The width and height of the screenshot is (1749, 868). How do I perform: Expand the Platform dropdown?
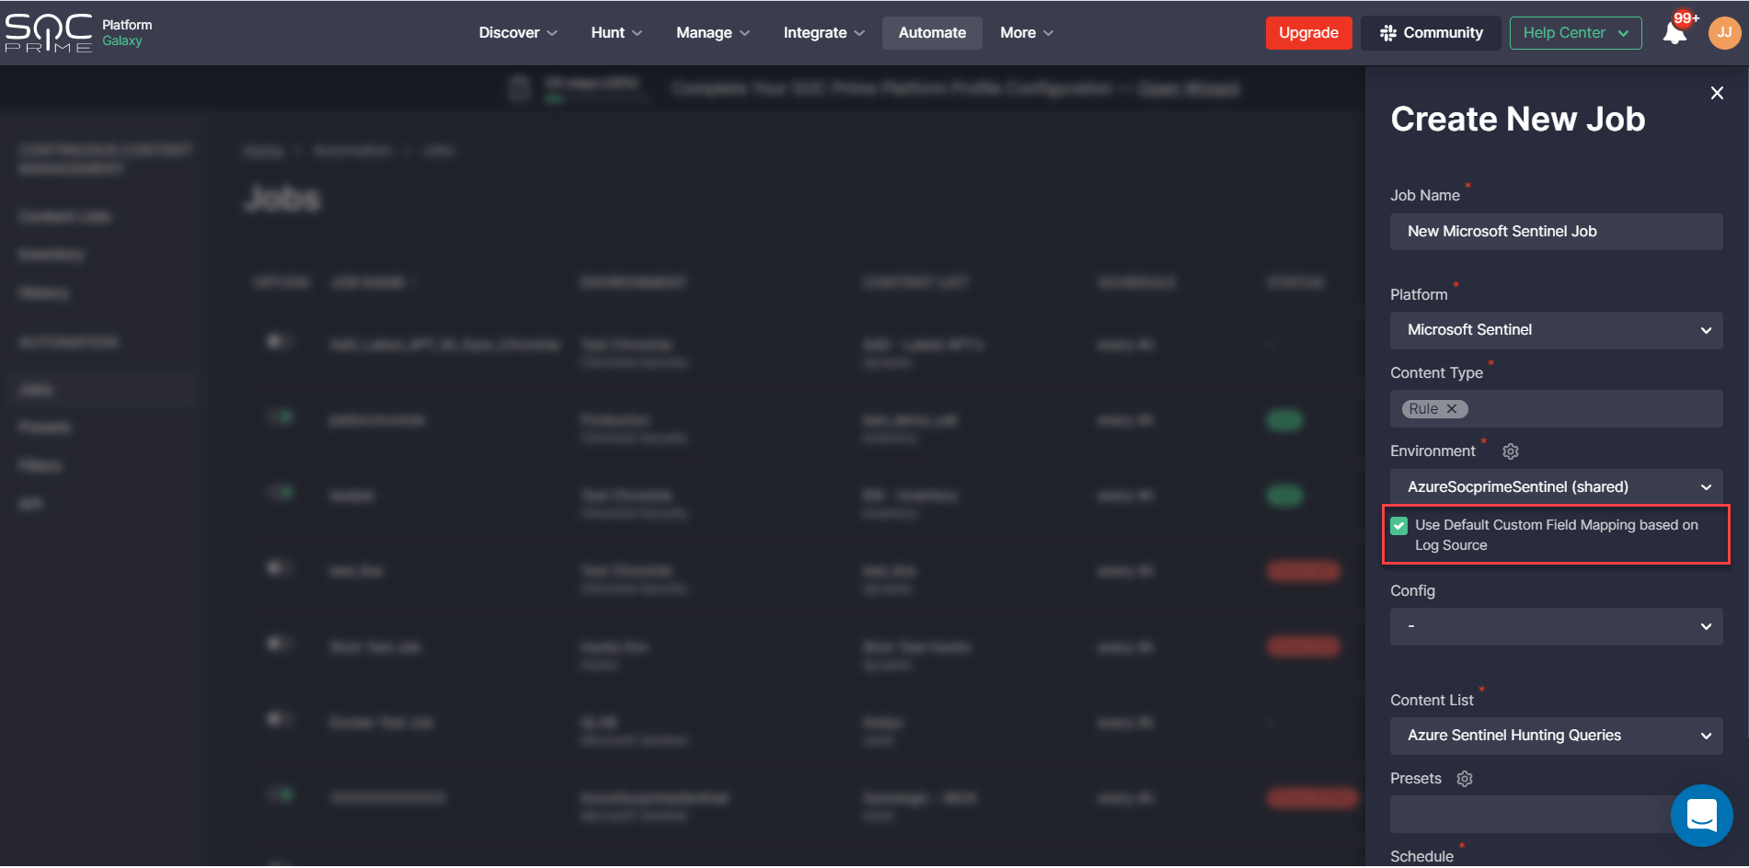click(1556, 330)
